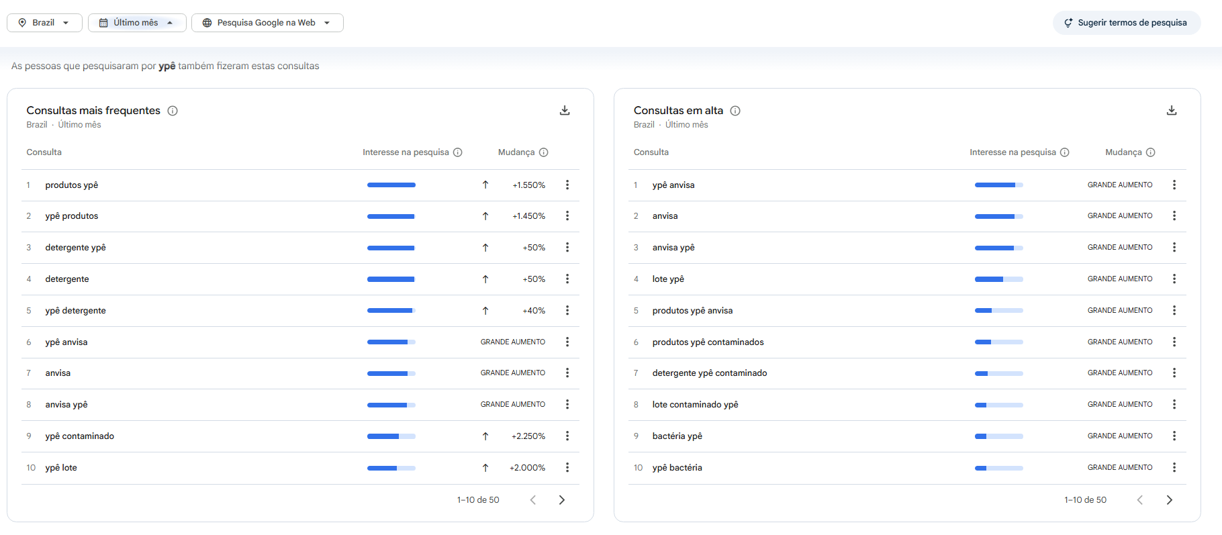This screenshot has width=1222, height=535.
Task: Go to previous page of em alta queries
Action: tap(1140, 500)
